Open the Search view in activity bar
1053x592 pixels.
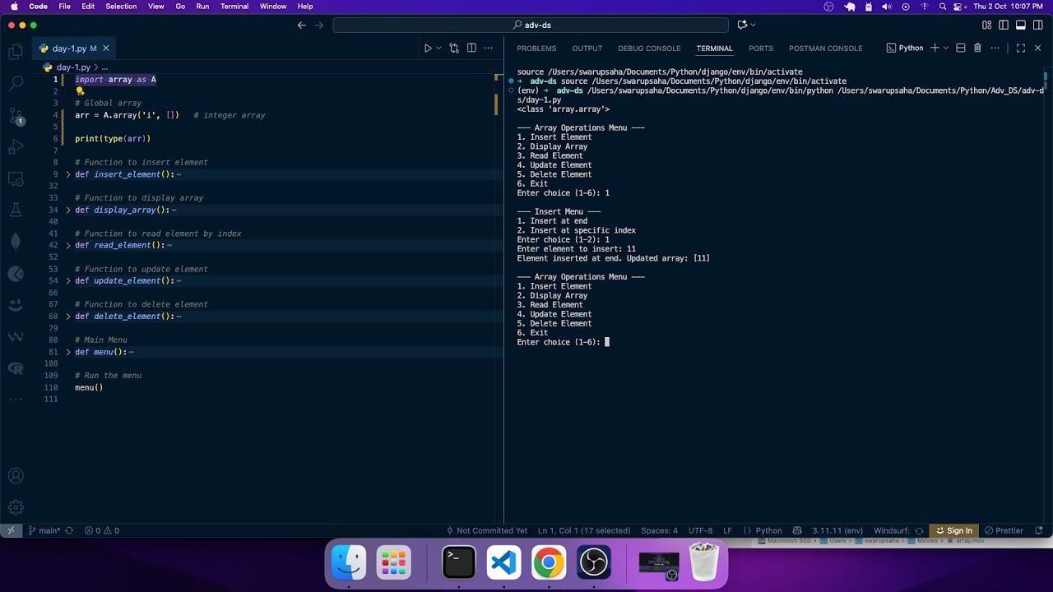click(16, 83)
